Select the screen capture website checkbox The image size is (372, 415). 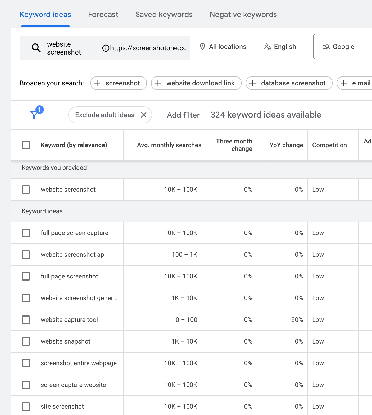coord(26,385)
